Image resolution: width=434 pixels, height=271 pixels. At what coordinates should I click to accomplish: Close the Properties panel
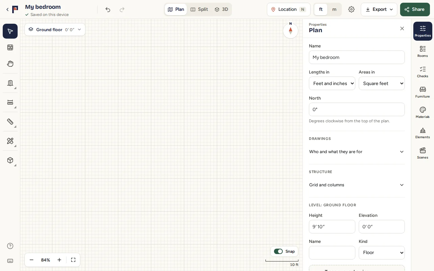tap(402, 28)
